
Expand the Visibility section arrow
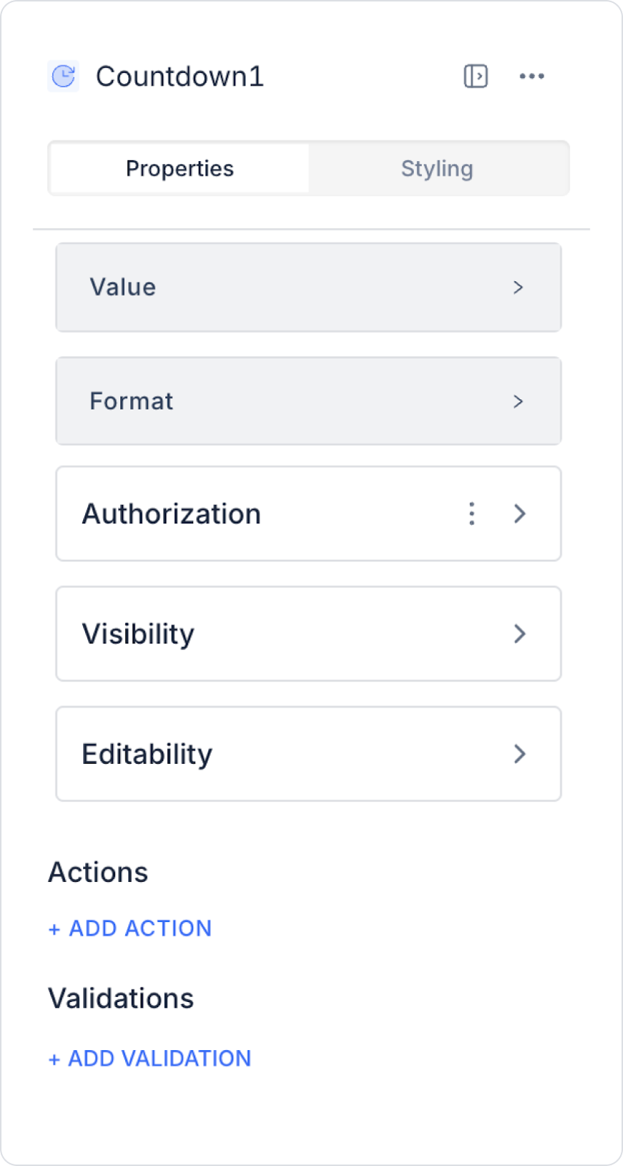pos(520,634)
